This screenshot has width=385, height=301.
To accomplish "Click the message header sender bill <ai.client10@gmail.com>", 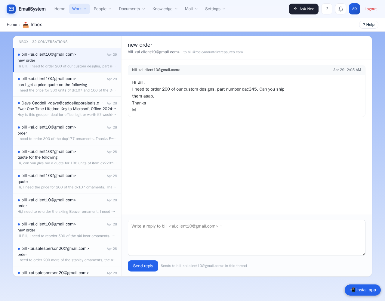I will tap(156, 70).
